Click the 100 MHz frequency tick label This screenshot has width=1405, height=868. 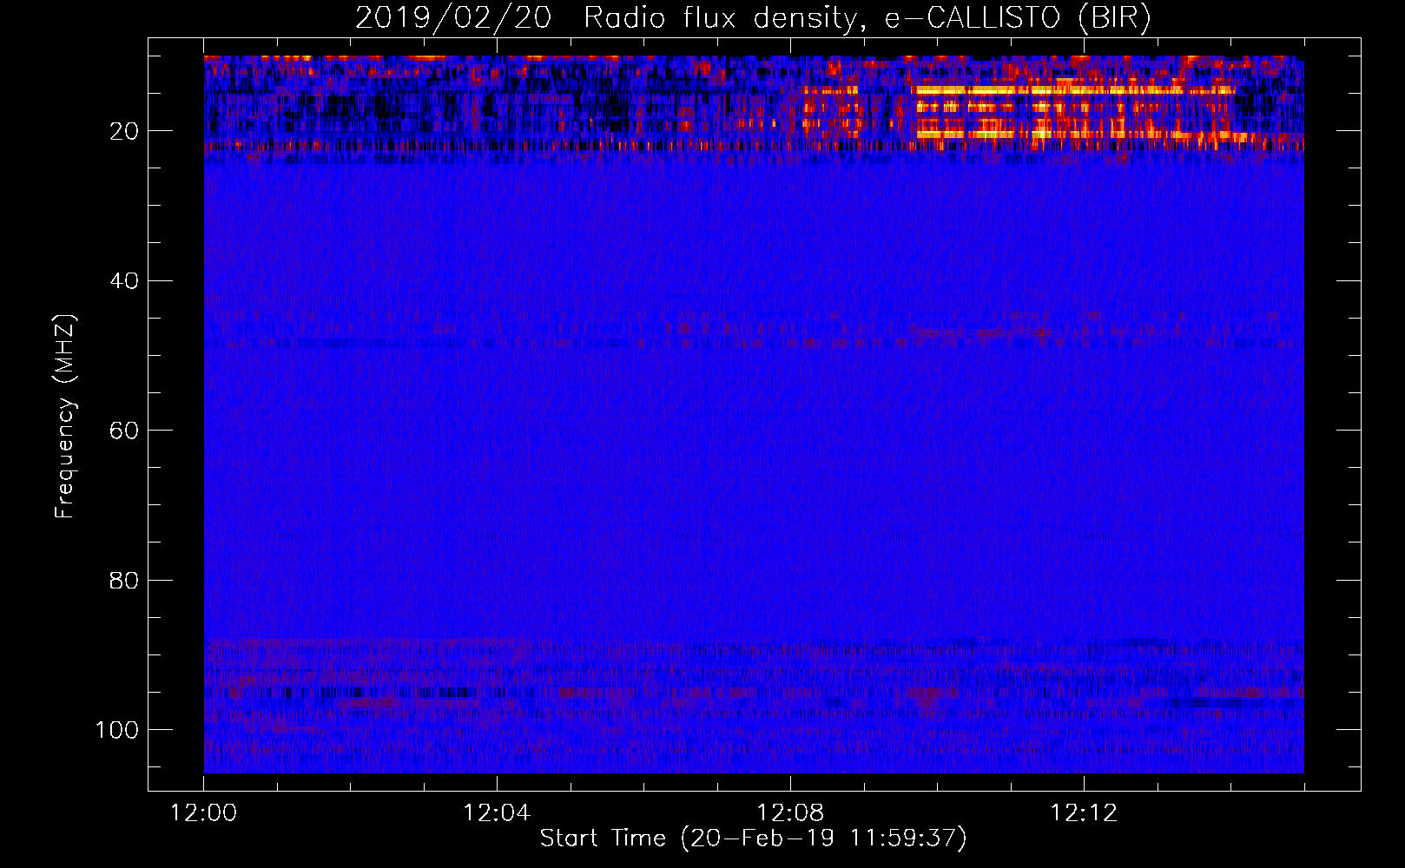(x=117, y=730)
